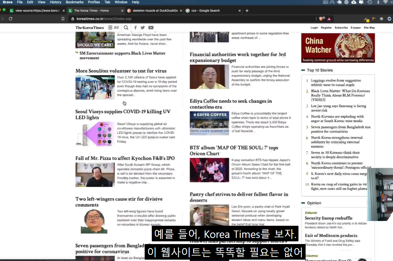Screen dimensions: 393x261
Task: Click the blue ring extension icon
Action: 389,19
